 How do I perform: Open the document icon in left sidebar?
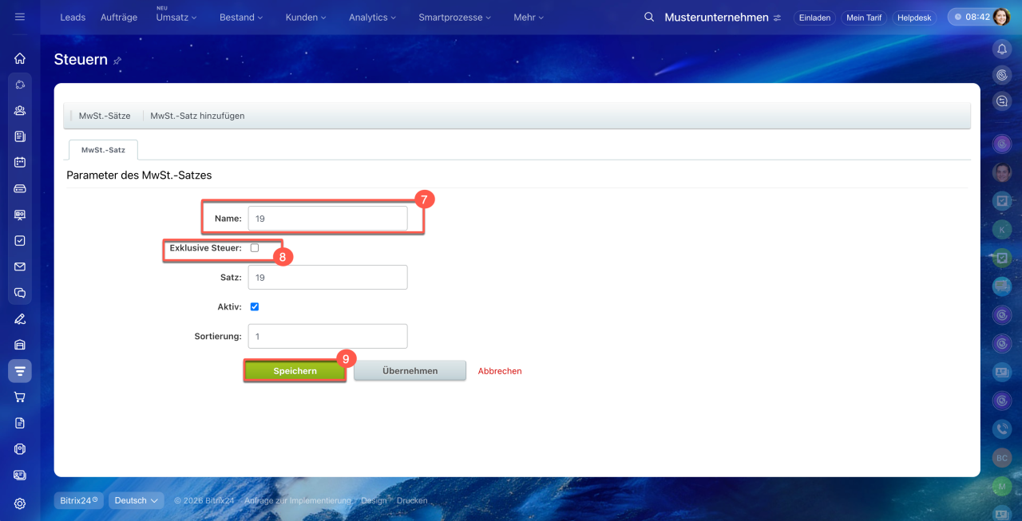point(20,423)
